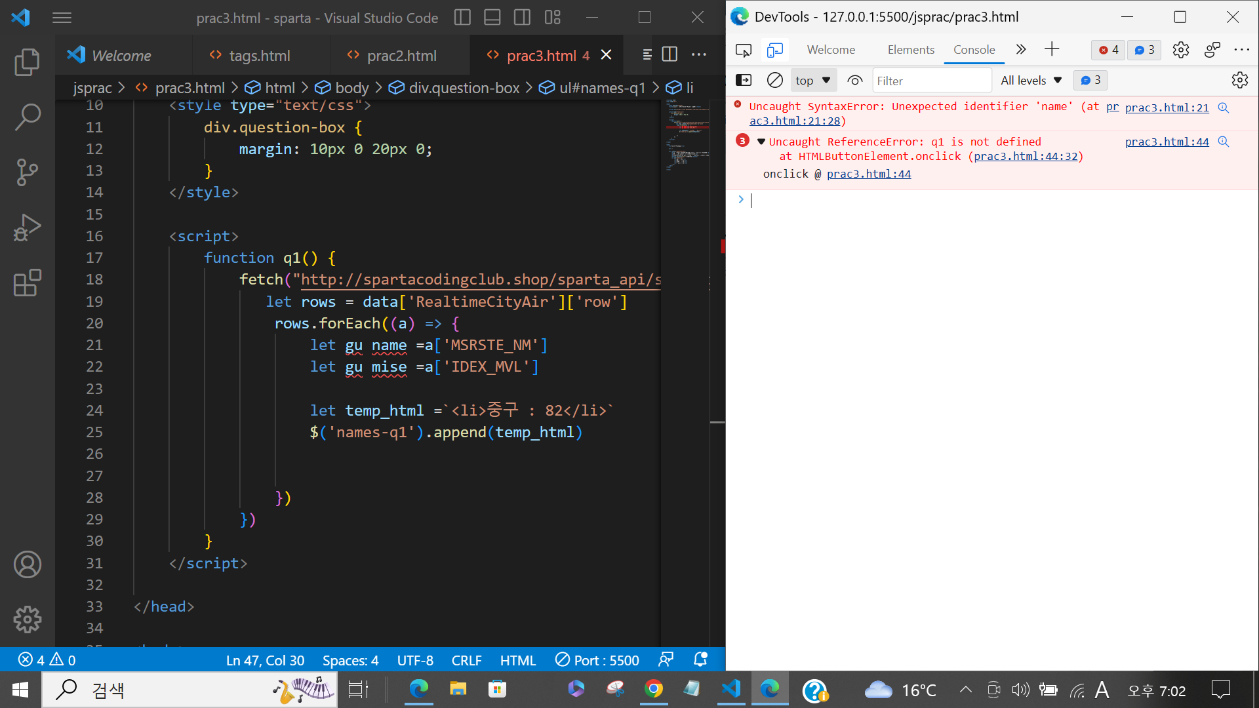Switch to the Console tab in DevTools
Image resolution: width=1259 pixels, height=708 pixels.
(x=974, y=50)
